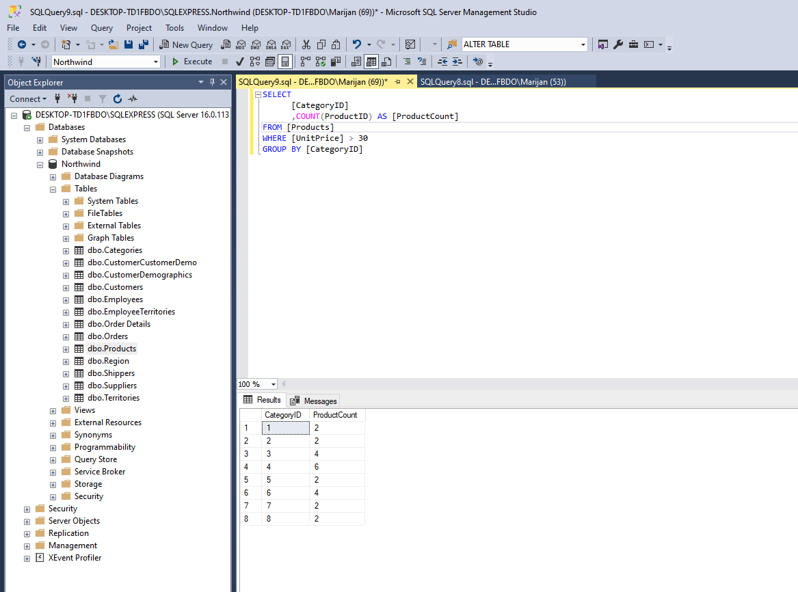Click the Find in Files folder icon
The image size is (798, 592).
[x=452, y=44]
